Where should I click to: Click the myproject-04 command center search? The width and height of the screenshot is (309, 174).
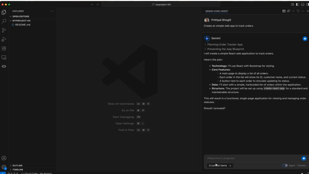[x=161, y=5]
